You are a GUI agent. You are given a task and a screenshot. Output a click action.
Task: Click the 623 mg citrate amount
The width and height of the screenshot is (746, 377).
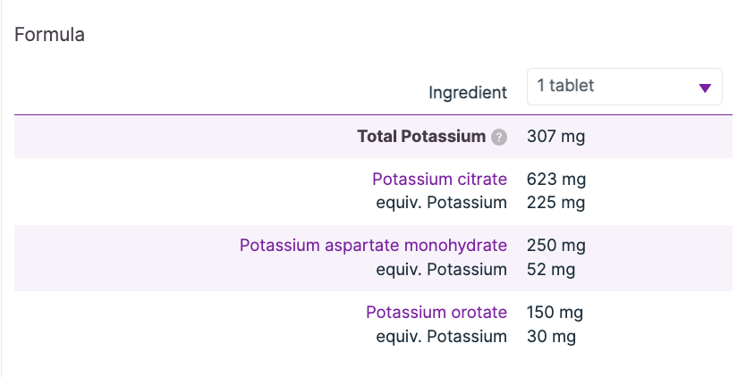[555, 179]
